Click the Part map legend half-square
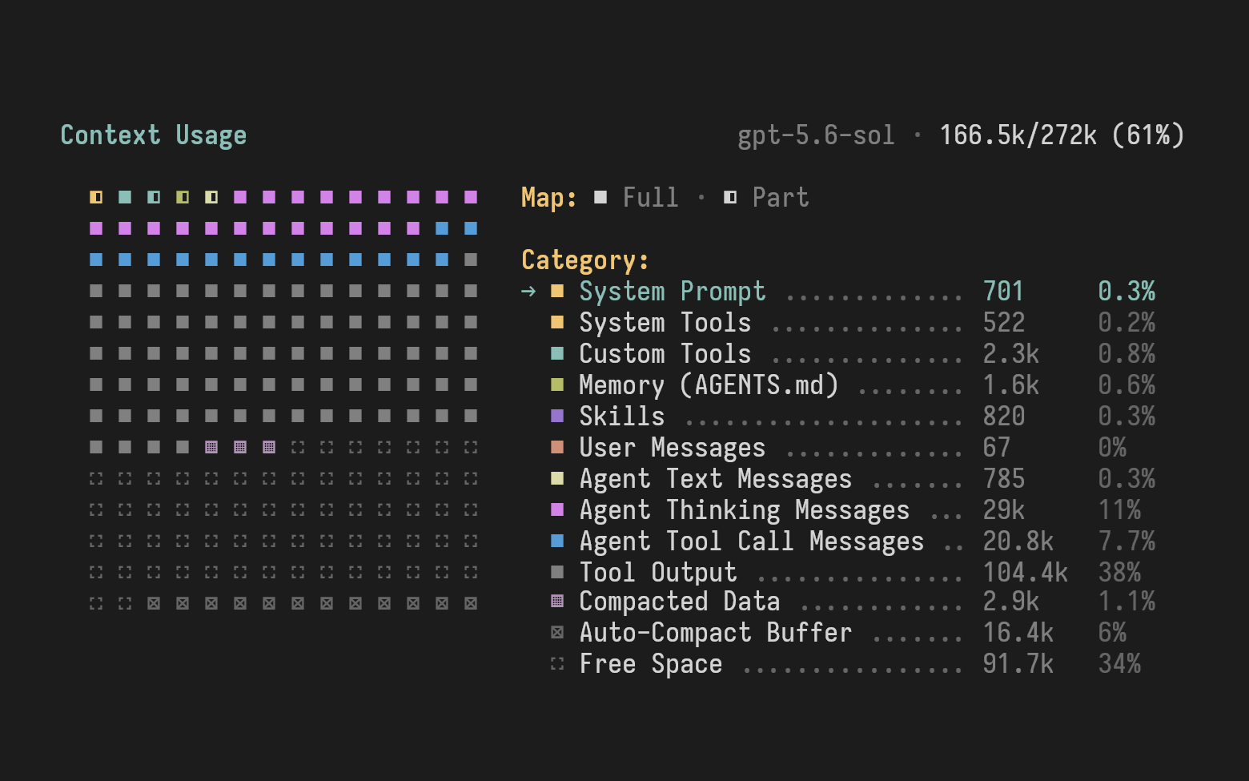The image size is (1249, 781). click(730, 198)
